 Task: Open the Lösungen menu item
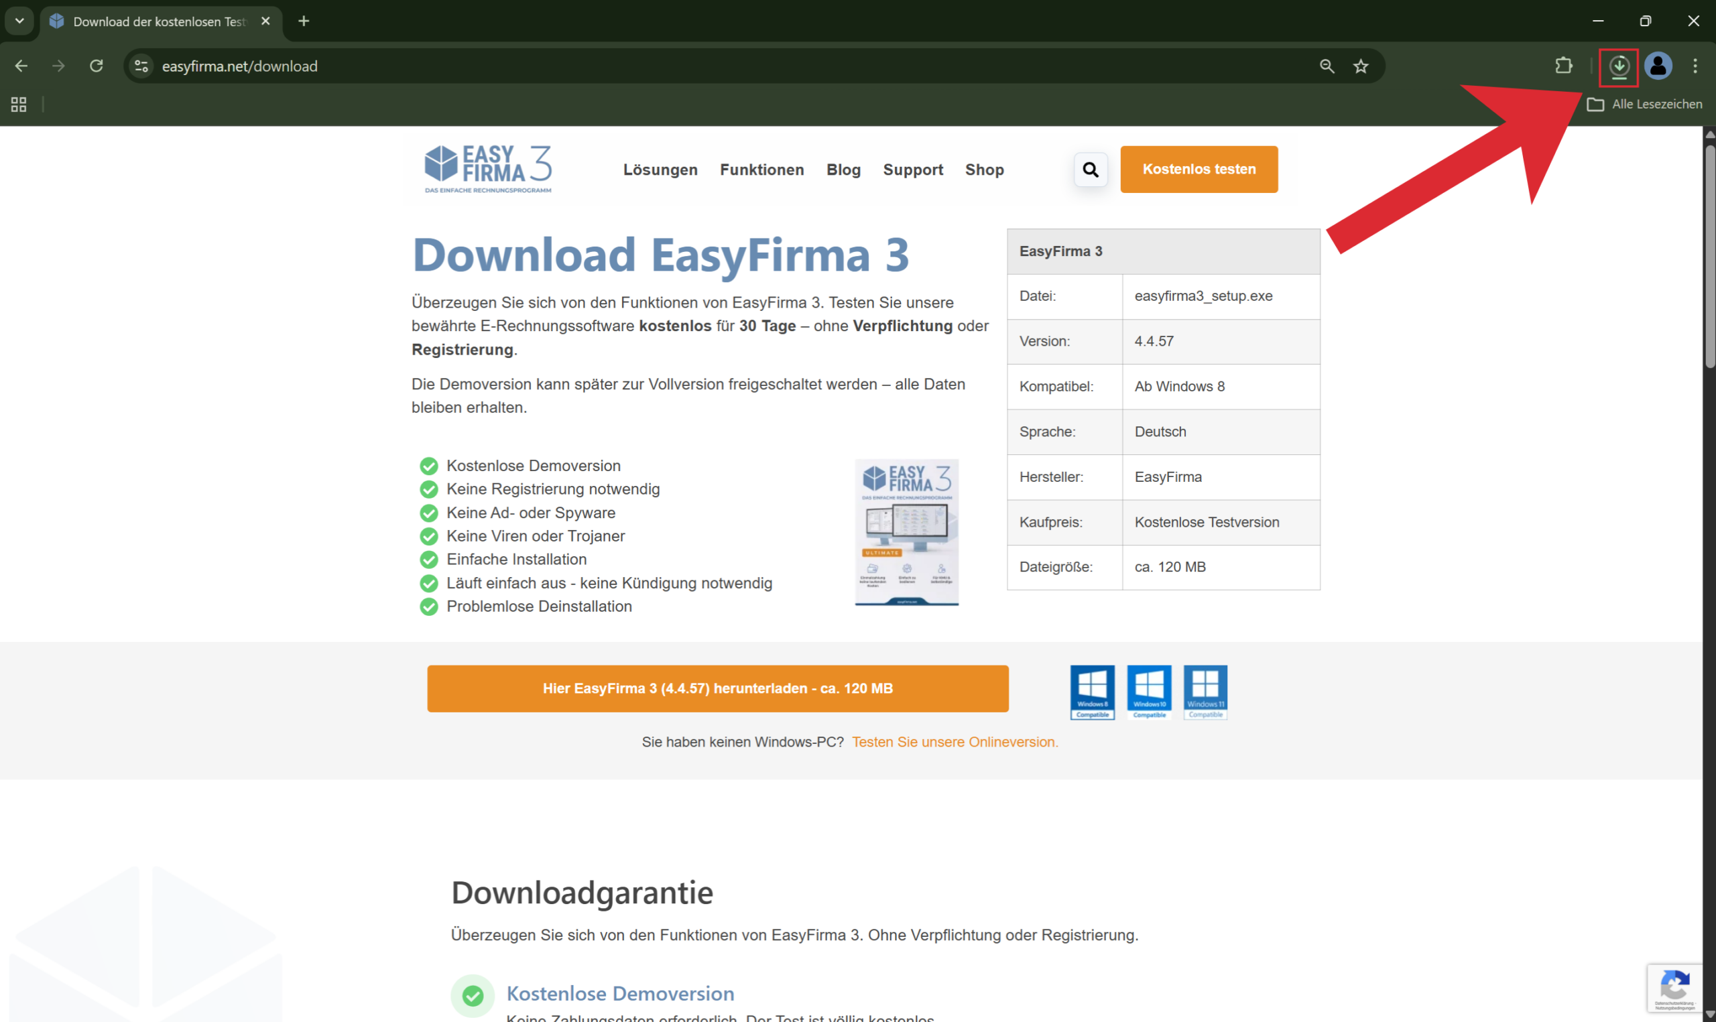[x=660, y=170]
